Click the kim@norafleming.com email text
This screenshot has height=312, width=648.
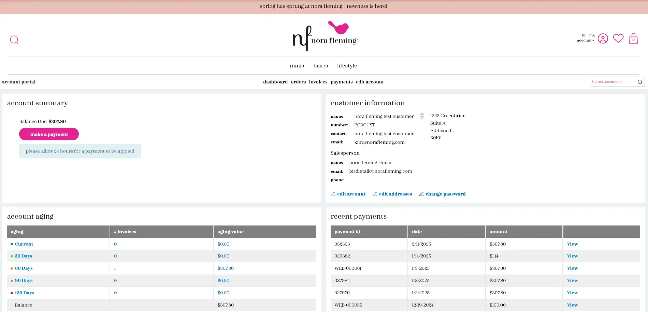(x=379, y=142)
